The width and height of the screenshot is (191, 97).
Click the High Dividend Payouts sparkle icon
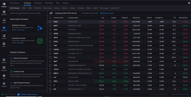point(11,83)
